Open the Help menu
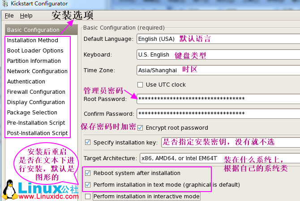The width and height of the screenshot is (300, 201). (26, 16)
